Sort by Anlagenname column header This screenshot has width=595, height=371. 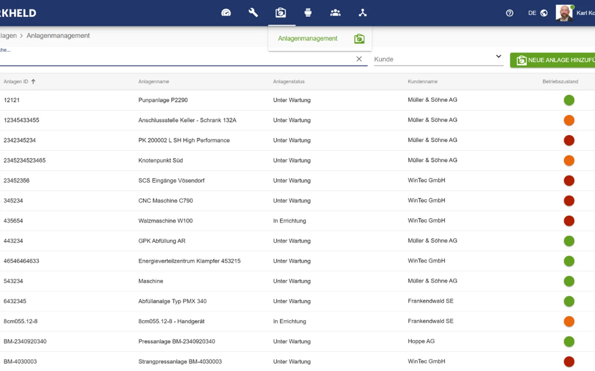(154, 82)
